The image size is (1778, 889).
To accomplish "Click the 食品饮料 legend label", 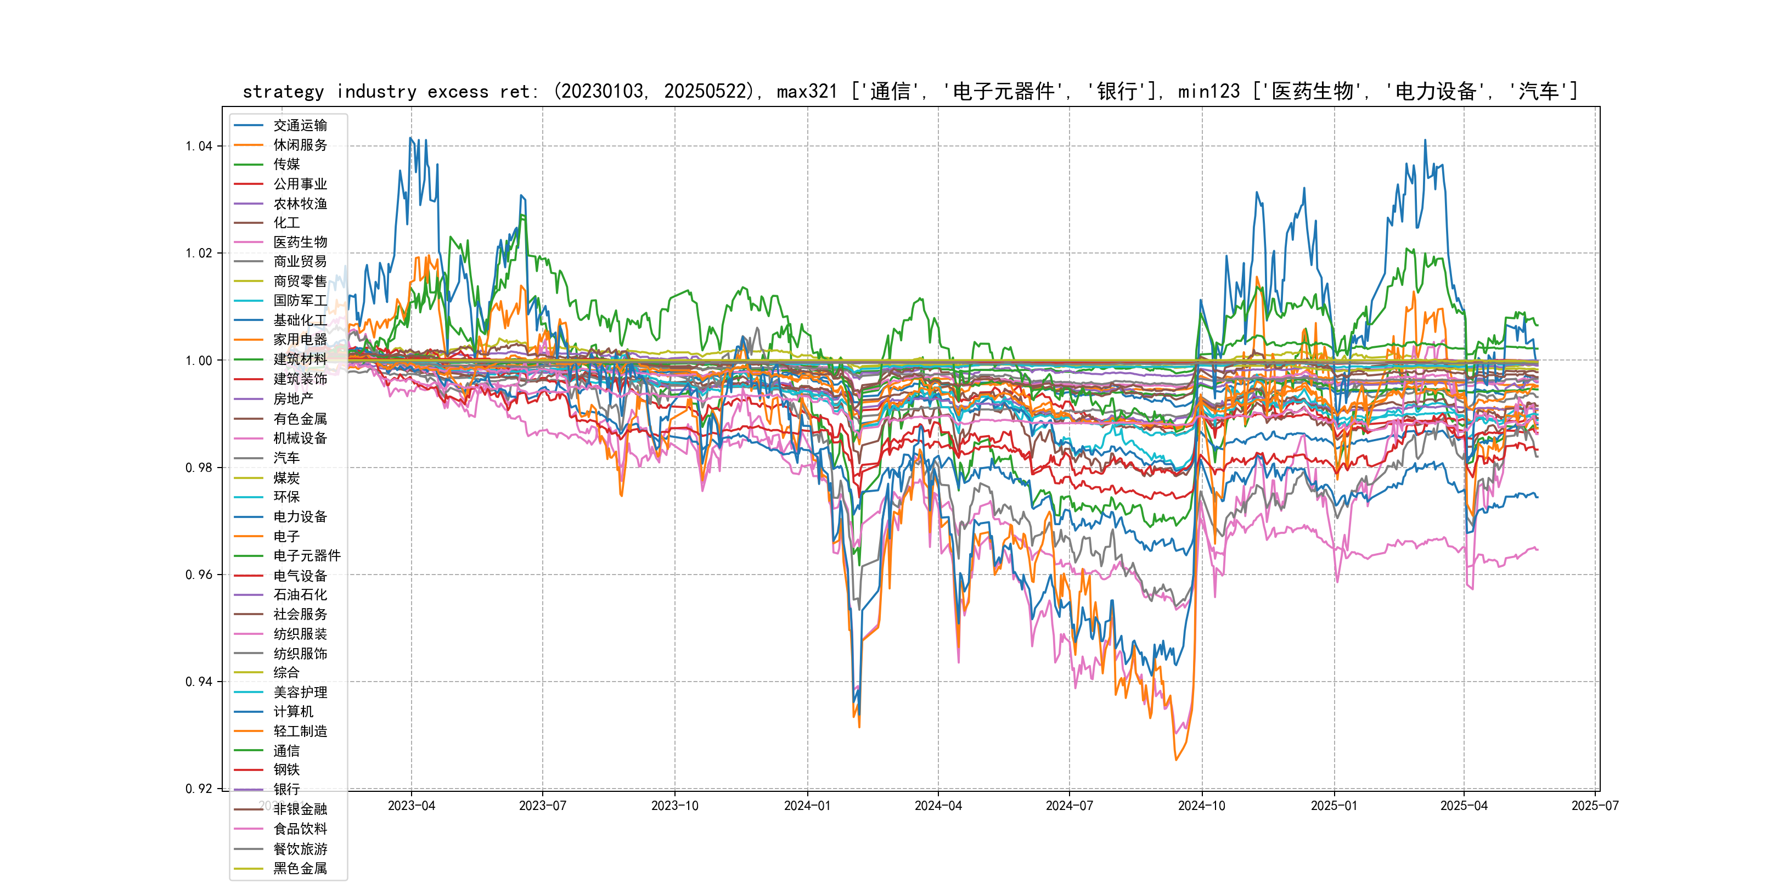I will coord(300,829).
